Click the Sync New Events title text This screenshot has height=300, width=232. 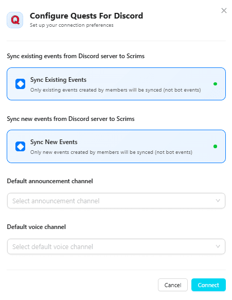coord(53,142)
